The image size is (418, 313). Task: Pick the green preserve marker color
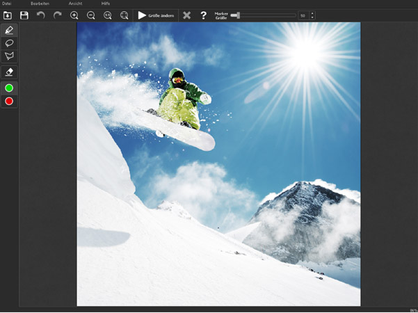[x=9, y=88]
